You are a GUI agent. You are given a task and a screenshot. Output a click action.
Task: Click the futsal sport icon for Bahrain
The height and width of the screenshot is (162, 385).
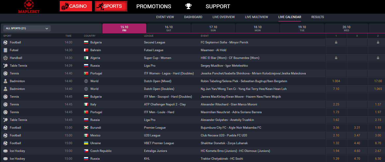click(x=5, y=50)
